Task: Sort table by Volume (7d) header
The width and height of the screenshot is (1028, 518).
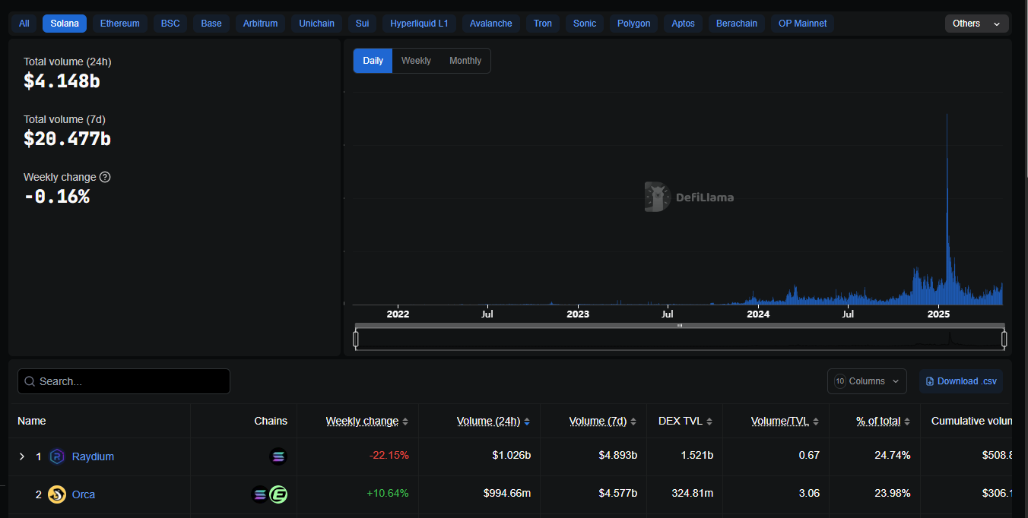Action: click(598, 421)
